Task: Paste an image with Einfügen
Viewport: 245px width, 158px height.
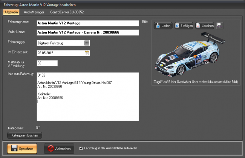Action: tap(184, 26)
